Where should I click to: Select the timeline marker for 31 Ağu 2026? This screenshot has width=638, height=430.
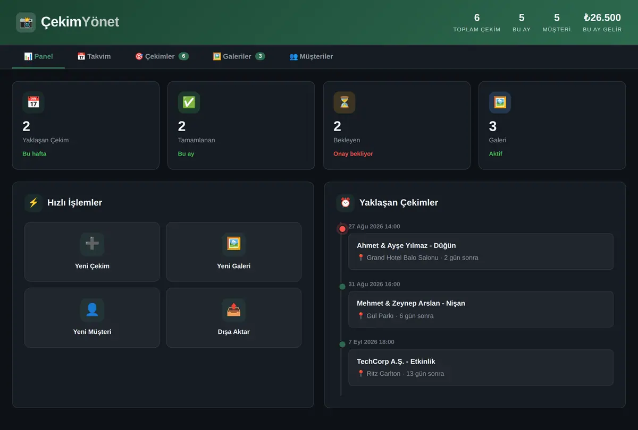(x=342, y=287)
